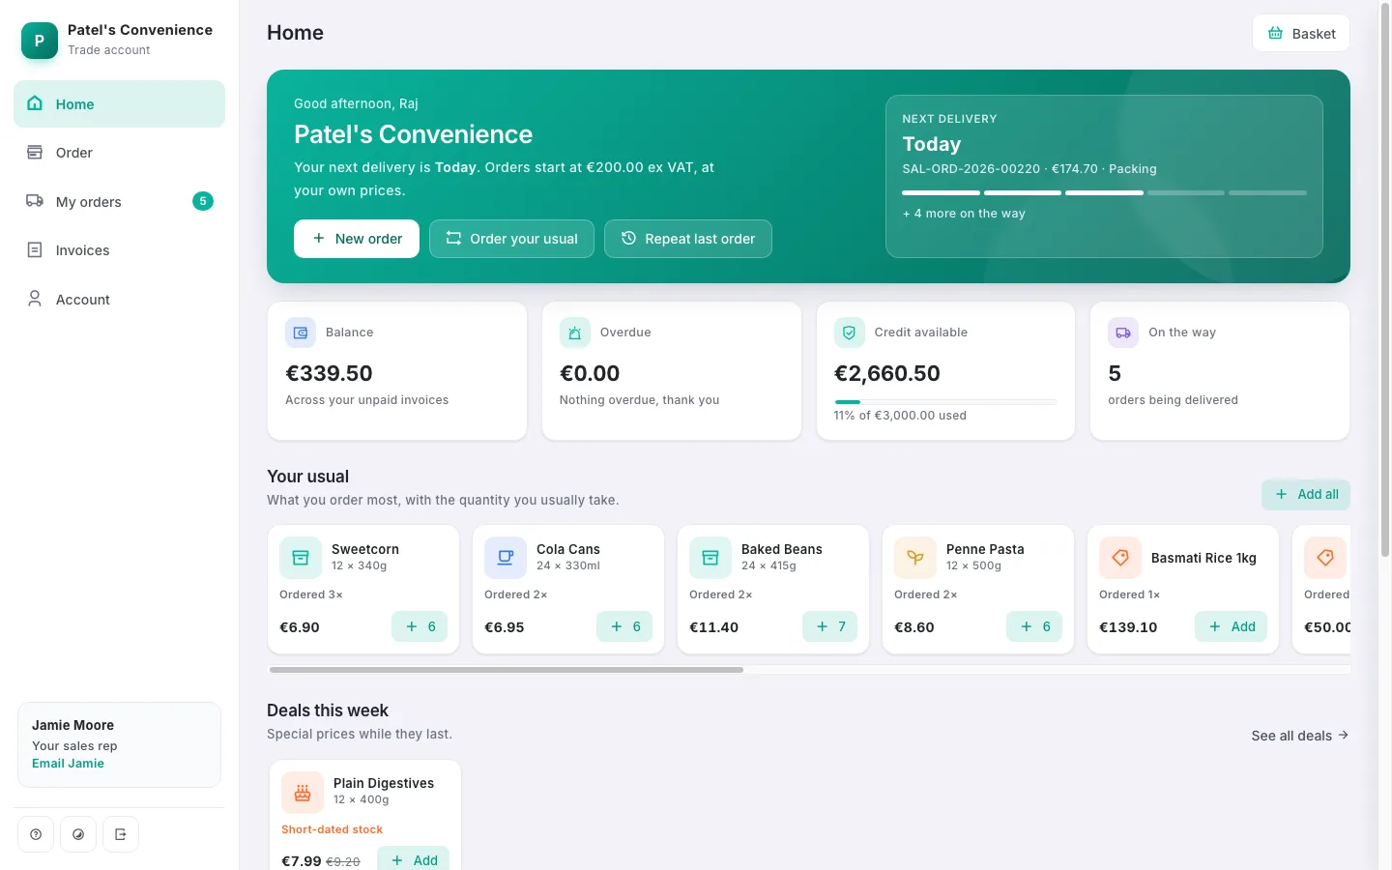The height and width of the screenshot is (870, 1392).
Task: Click the sign out icon
Action: tap(121, 834)
